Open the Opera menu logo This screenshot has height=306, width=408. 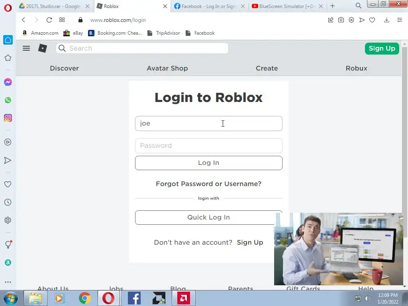[x=8, y=8]
